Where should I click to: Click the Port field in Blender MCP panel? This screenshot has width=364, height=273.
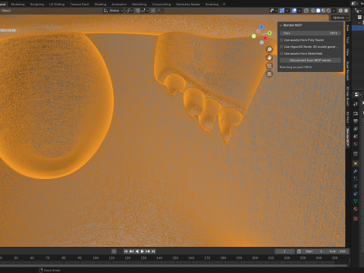point(310,33)
